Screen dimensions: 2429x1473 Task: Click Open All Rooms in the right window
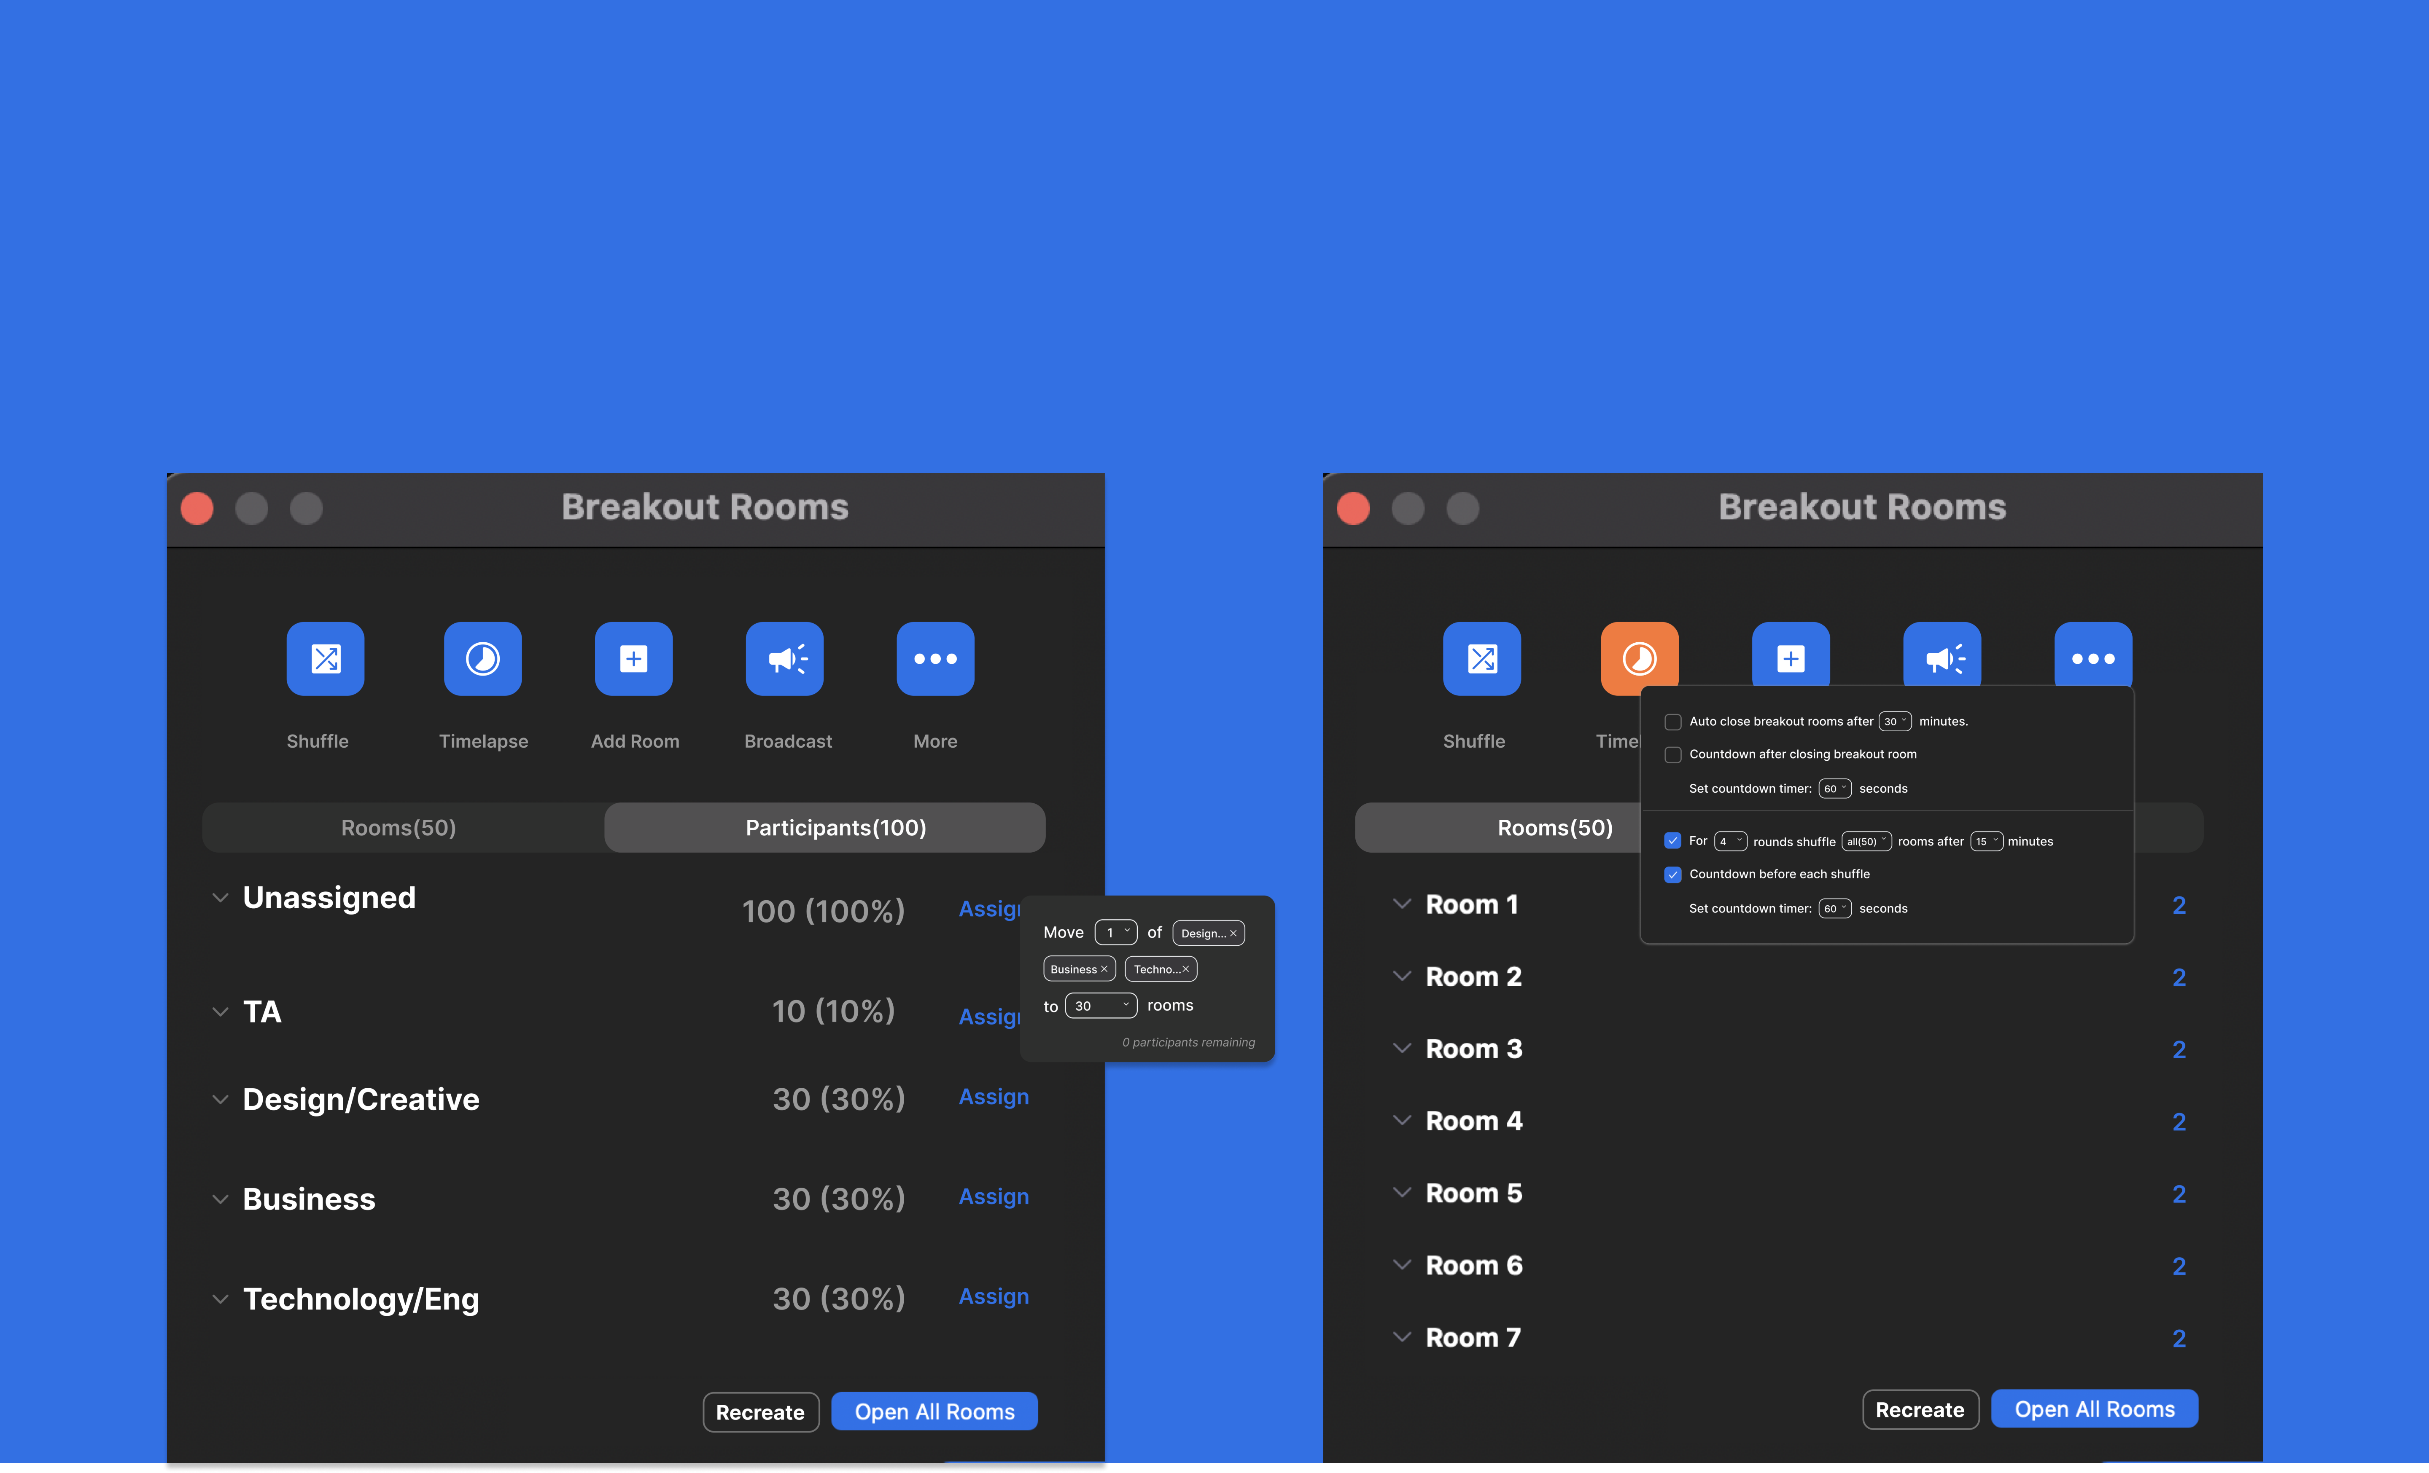pyautogui.click(x=2094, y=1409)
